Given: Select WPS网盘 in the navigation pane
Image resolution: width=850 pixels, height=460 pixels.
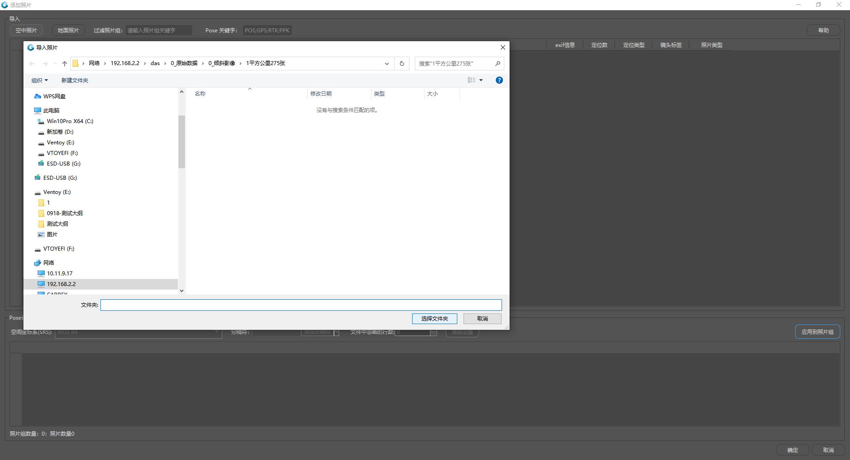Looking at the screenshot, I should point(54,96).
